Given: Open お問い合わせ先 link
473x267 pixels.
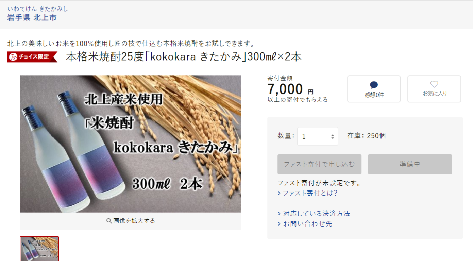Looking at the screenshot, I should (307, 224).
